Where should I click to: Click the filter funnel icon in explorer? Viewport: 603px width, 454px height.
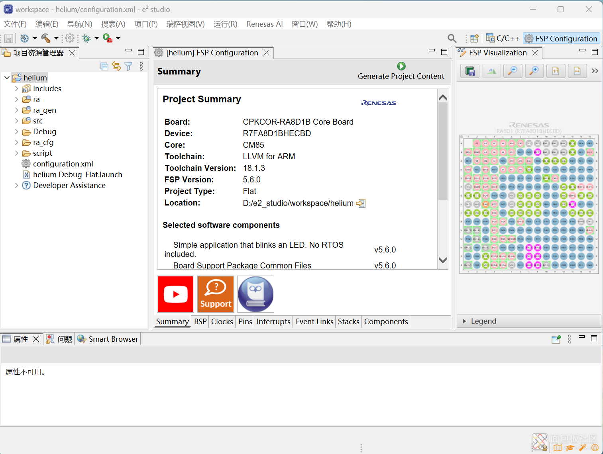tap(128, 67)
